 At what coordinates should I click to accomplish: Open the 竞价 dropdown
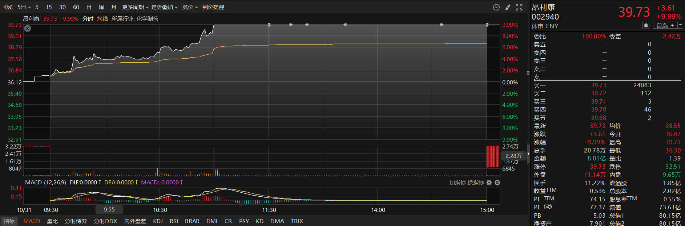point(190,7)
